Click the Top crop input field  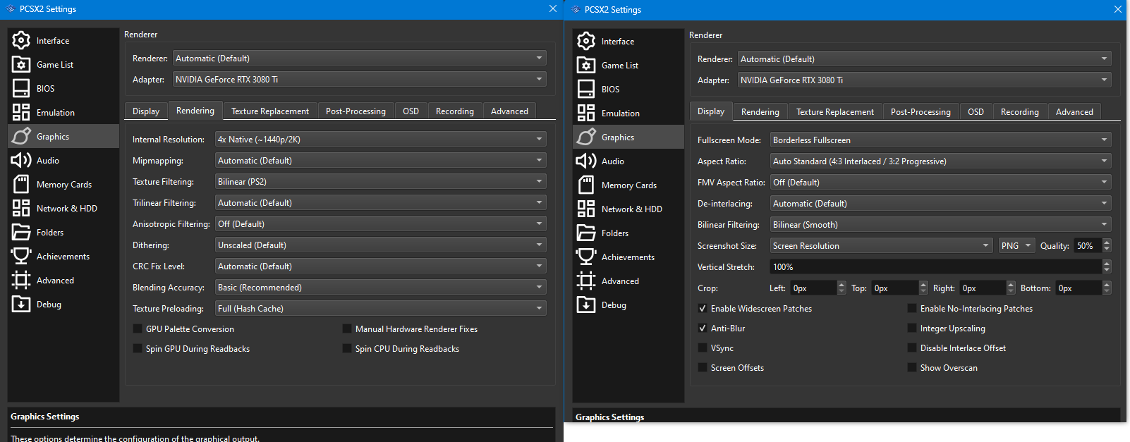[895, 288]
